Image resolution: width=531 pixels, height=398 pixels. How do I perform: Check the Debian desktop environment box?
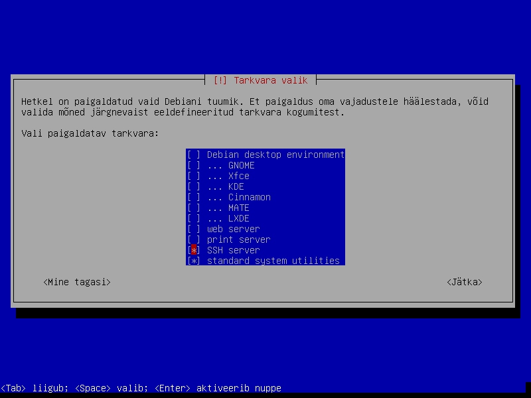point(194,155)
